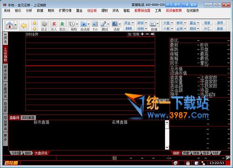Image resolution: width=233 pixels, height=168 pixels.
Task: Switch to the 直播间 tab
Action: [14, 118]
